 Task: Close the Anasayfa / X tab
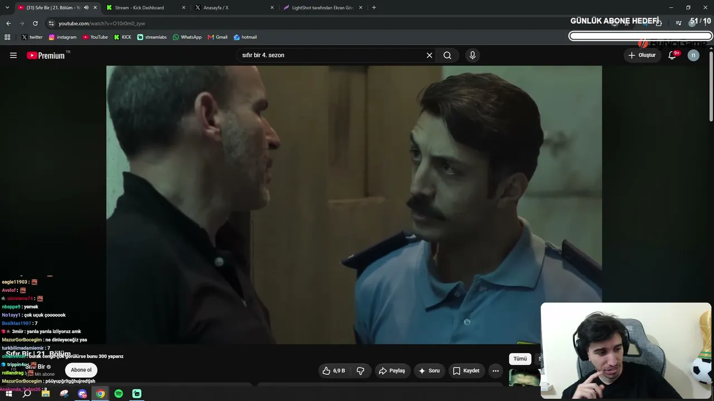272,8
